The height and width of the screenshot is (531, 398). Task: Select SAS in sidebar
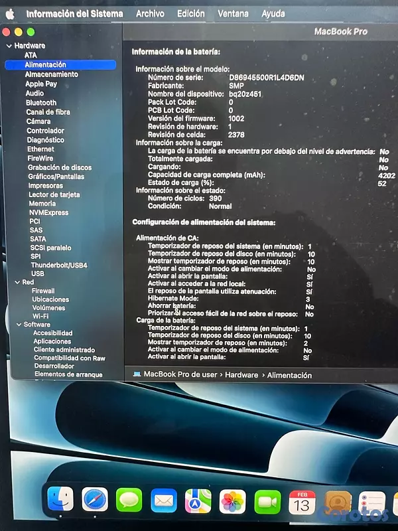point(36,230)
